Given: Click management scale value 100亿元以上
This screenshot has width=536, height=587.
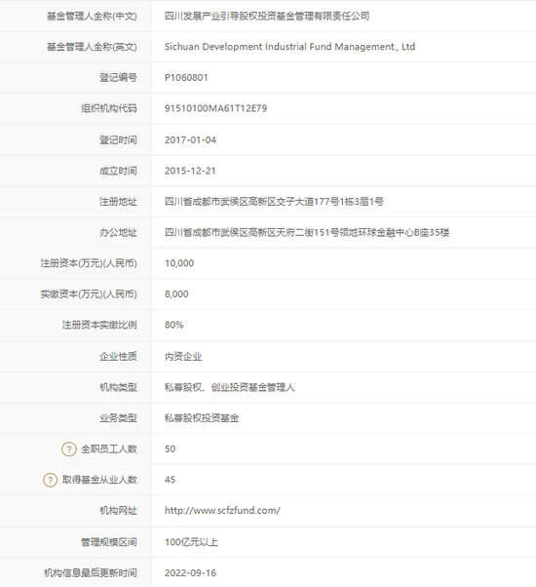Looking at the screenshot, I should pos(192,542).
